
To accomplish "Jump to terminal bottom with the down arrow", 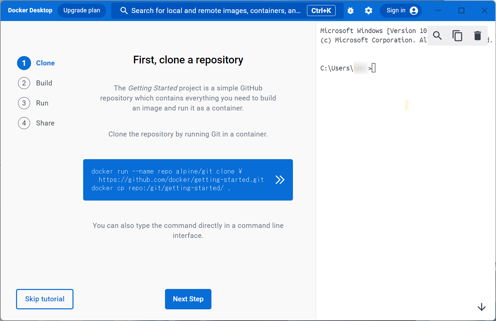I will [x=481, y=307].
